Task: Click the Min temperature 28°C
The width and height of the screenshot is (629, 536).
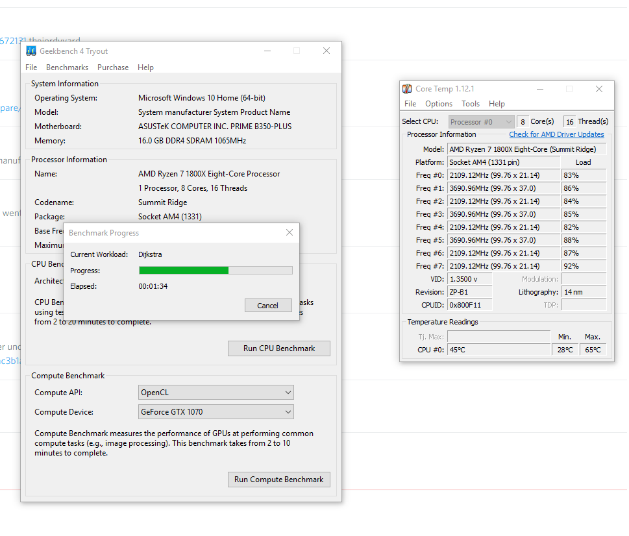Action: (565, 350)
